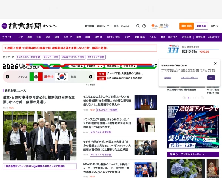Show previous World Cup match

pos(7,77)
